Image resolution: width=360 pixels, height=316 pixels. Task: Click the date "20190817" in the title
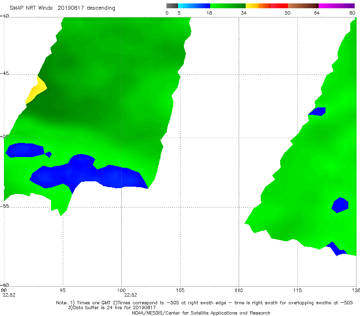pyautogui.click(x=71, y=8)
